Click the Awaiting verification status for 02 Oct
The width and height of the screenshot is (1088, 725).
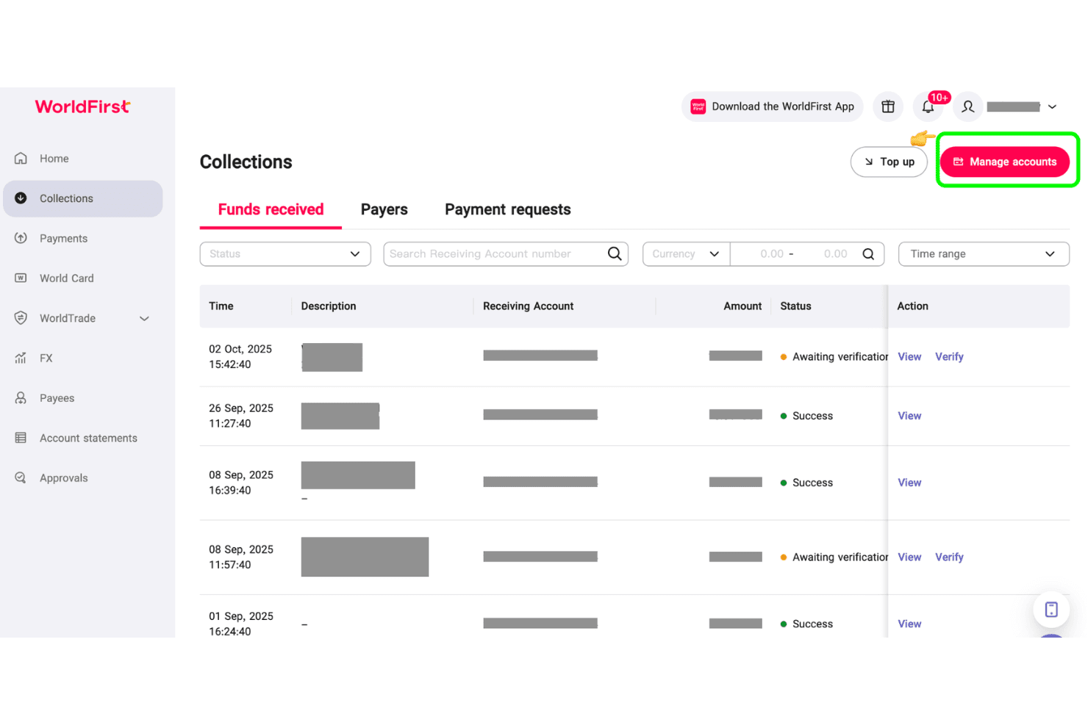tap(834, 357)
